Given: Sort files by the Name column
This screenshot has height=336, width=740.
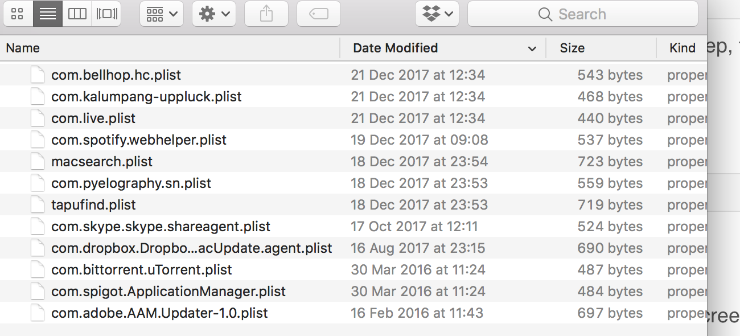Looking at the screenshot, I should pos(23,48).
